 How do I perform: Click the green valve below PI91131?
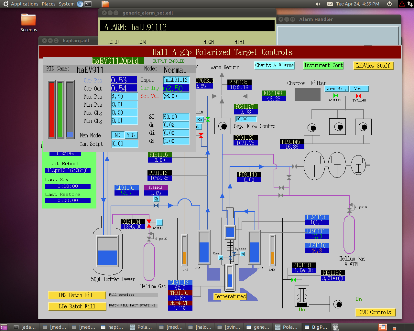click(294, 280)
